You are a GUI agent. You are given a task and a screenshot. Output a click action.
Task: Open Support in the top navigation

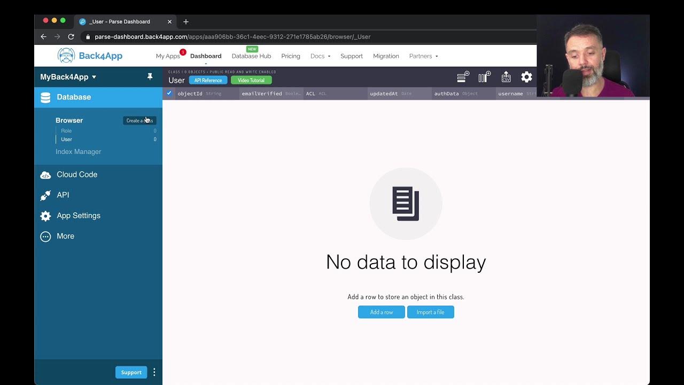(x=352, y=56)
